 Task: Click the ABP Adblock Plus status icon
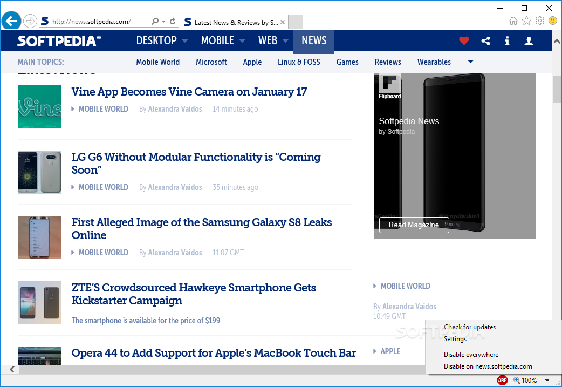coord(502,380)
